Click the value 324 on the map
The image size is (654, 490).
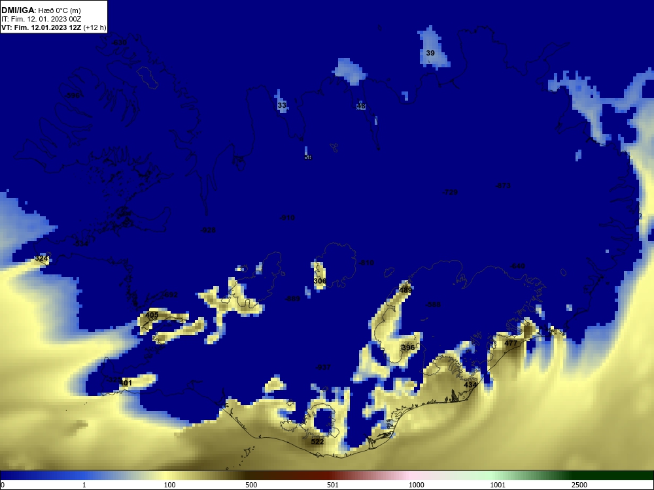click(41, 258)
